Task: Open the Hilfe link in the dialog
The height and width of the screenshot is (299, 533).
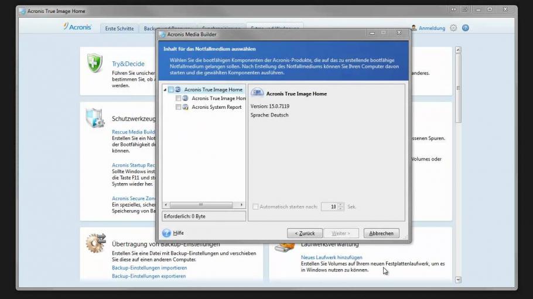Action: pyautogui.click(x=178, y=233)
